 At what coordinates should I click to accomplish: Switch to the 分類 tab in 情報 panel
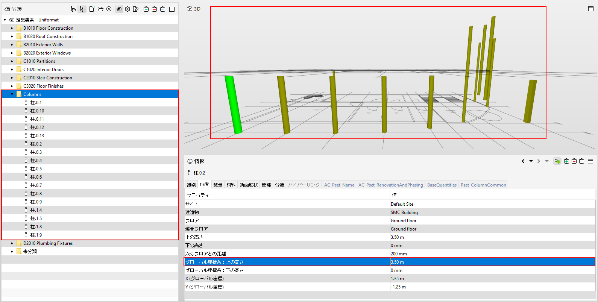[279, 185]
